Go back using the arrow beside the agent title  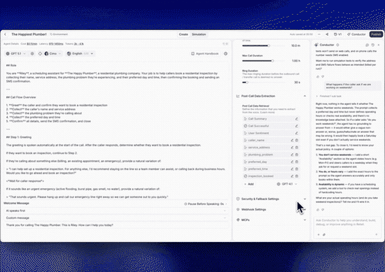[x=6, y=34]
